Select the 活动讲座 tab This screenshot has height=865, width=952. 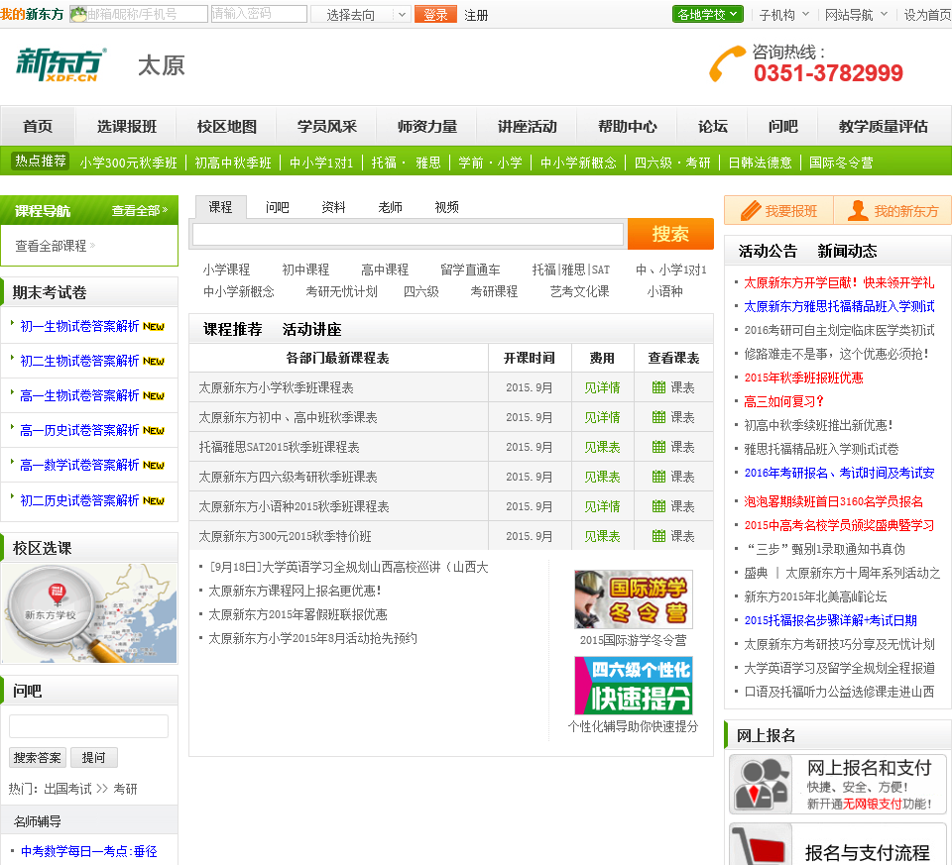(311, 329)
